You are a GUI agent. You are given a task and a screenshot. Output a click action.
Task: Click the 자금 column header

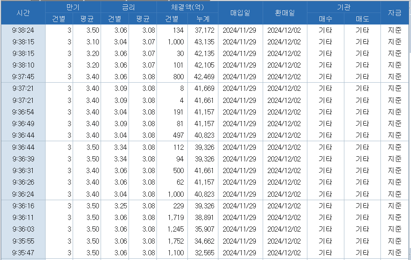tap(395, 13)
